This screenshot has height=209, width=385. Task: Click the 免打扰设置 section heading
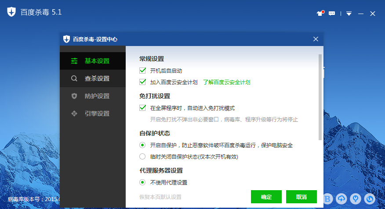155,96
